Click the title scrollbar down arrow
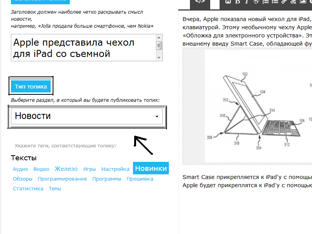The image size is (312, 234). point(159,58)
